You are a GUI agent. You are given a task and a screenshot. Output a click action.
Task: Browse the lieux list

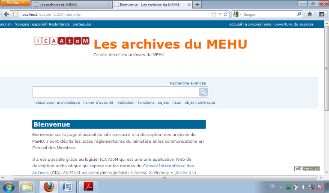(176, 103)
